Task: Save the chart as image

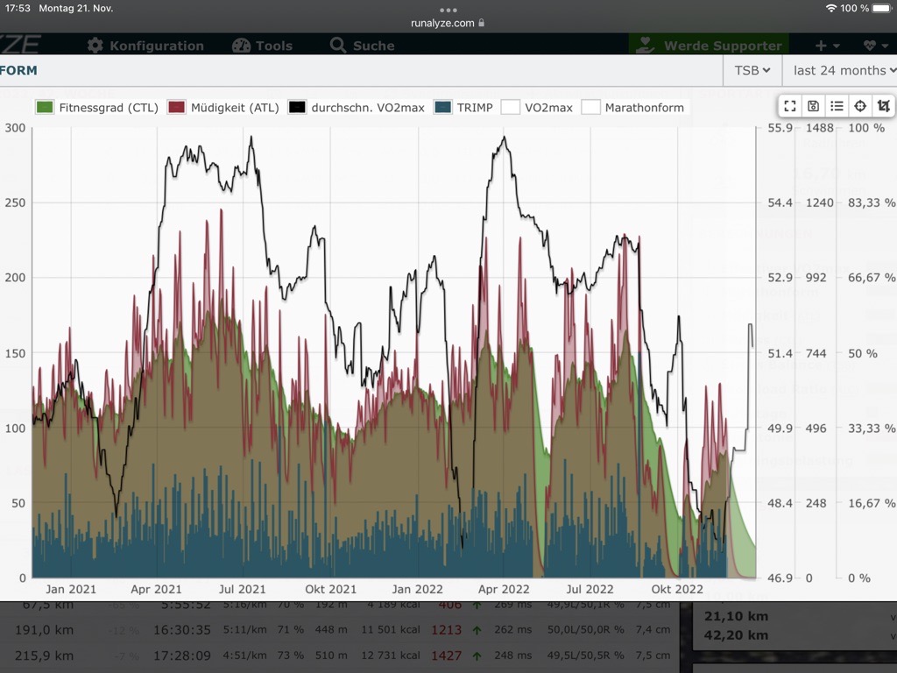Action: click(x=814, y=106)
